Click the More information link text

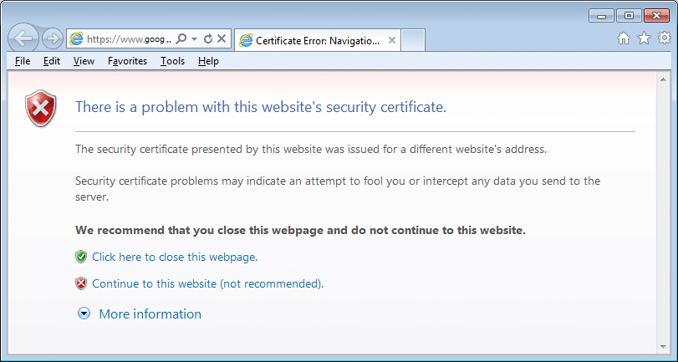pos(150,314)
